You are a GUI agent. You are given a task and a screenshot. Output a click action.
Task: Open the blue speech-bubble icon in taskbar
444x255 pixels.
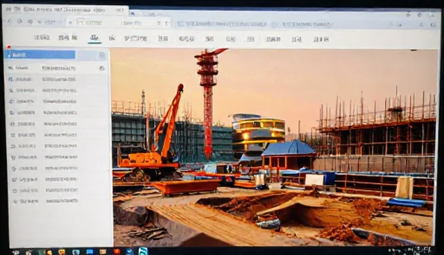point(89,252)
